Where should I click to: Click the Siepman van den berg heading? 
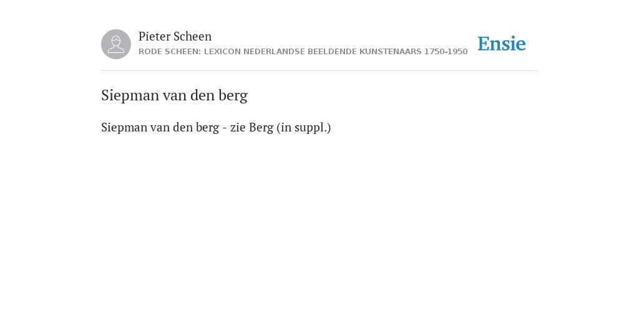pyautogui.click(x=175, y=95)
